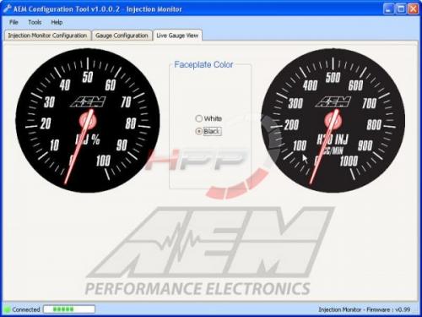Open the File menu
Image resolution: width=422 pixels, height=317 pixels.
(14, 22)
